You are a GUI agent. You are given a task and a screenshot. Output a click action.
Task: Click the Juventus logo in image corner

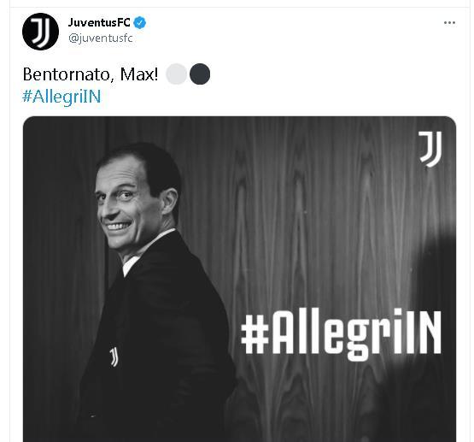click(430, 149)
